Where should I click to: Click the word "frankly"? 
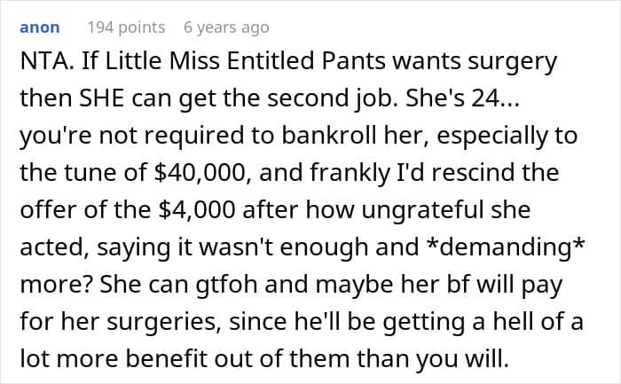(x=325, y=173)
